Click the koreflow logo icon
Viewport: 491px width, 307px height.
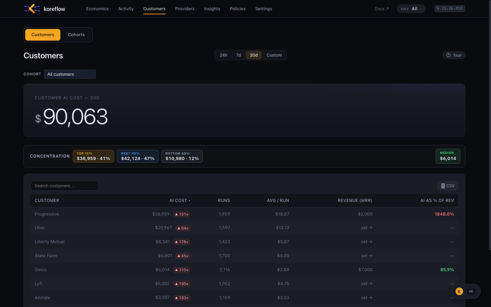click(x=32, y=9)
